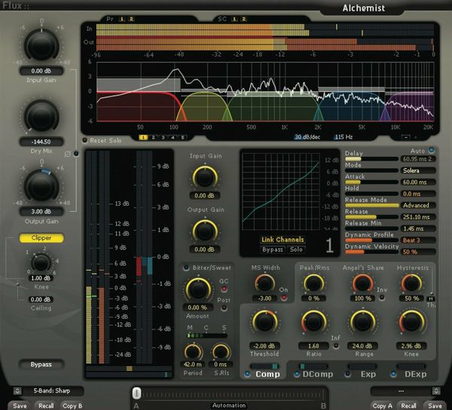Click the MS Width knob
This screenshot has height=410, width=452.
[264, 284]
